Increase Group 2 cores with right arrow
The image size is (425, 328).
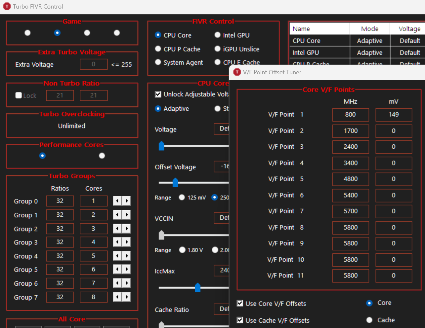(x=126, y=229)
